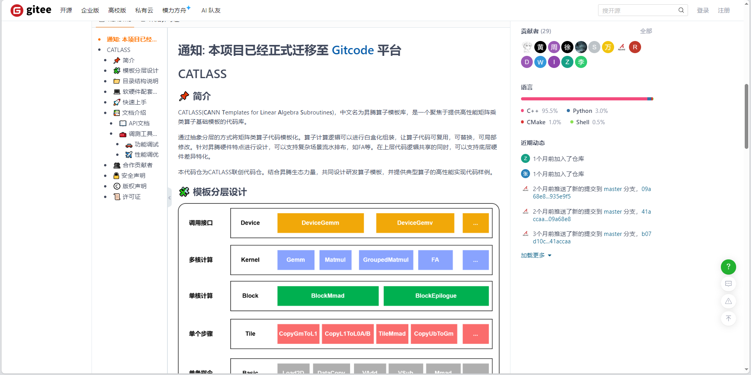Click the report warning triangle floating icon
The image size is (751, 375).
pyautogui.click(x=728, y=301)
